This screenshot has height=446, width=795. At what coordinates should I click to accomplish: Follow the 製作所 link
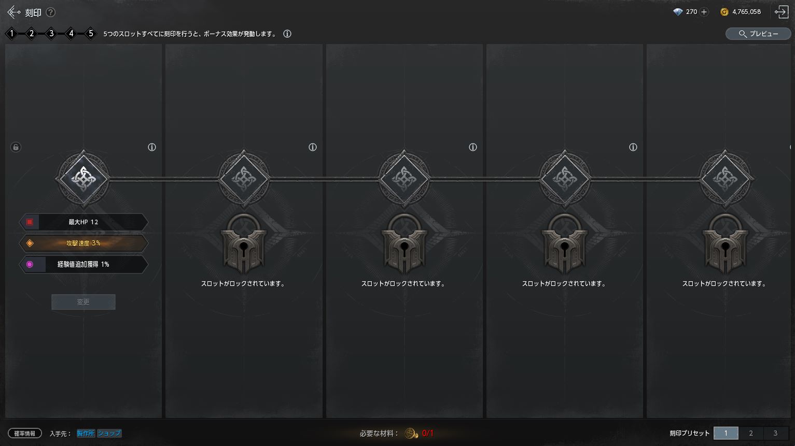pos(86,433)
